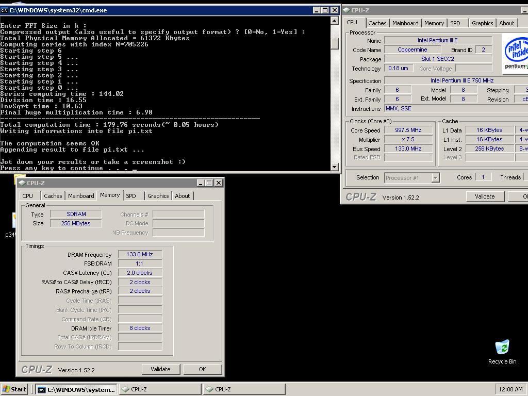Click the memory Size value 256 MBytes
This screenshot has height=396, width=528.
pyautogui.click(x=76, y=224)
